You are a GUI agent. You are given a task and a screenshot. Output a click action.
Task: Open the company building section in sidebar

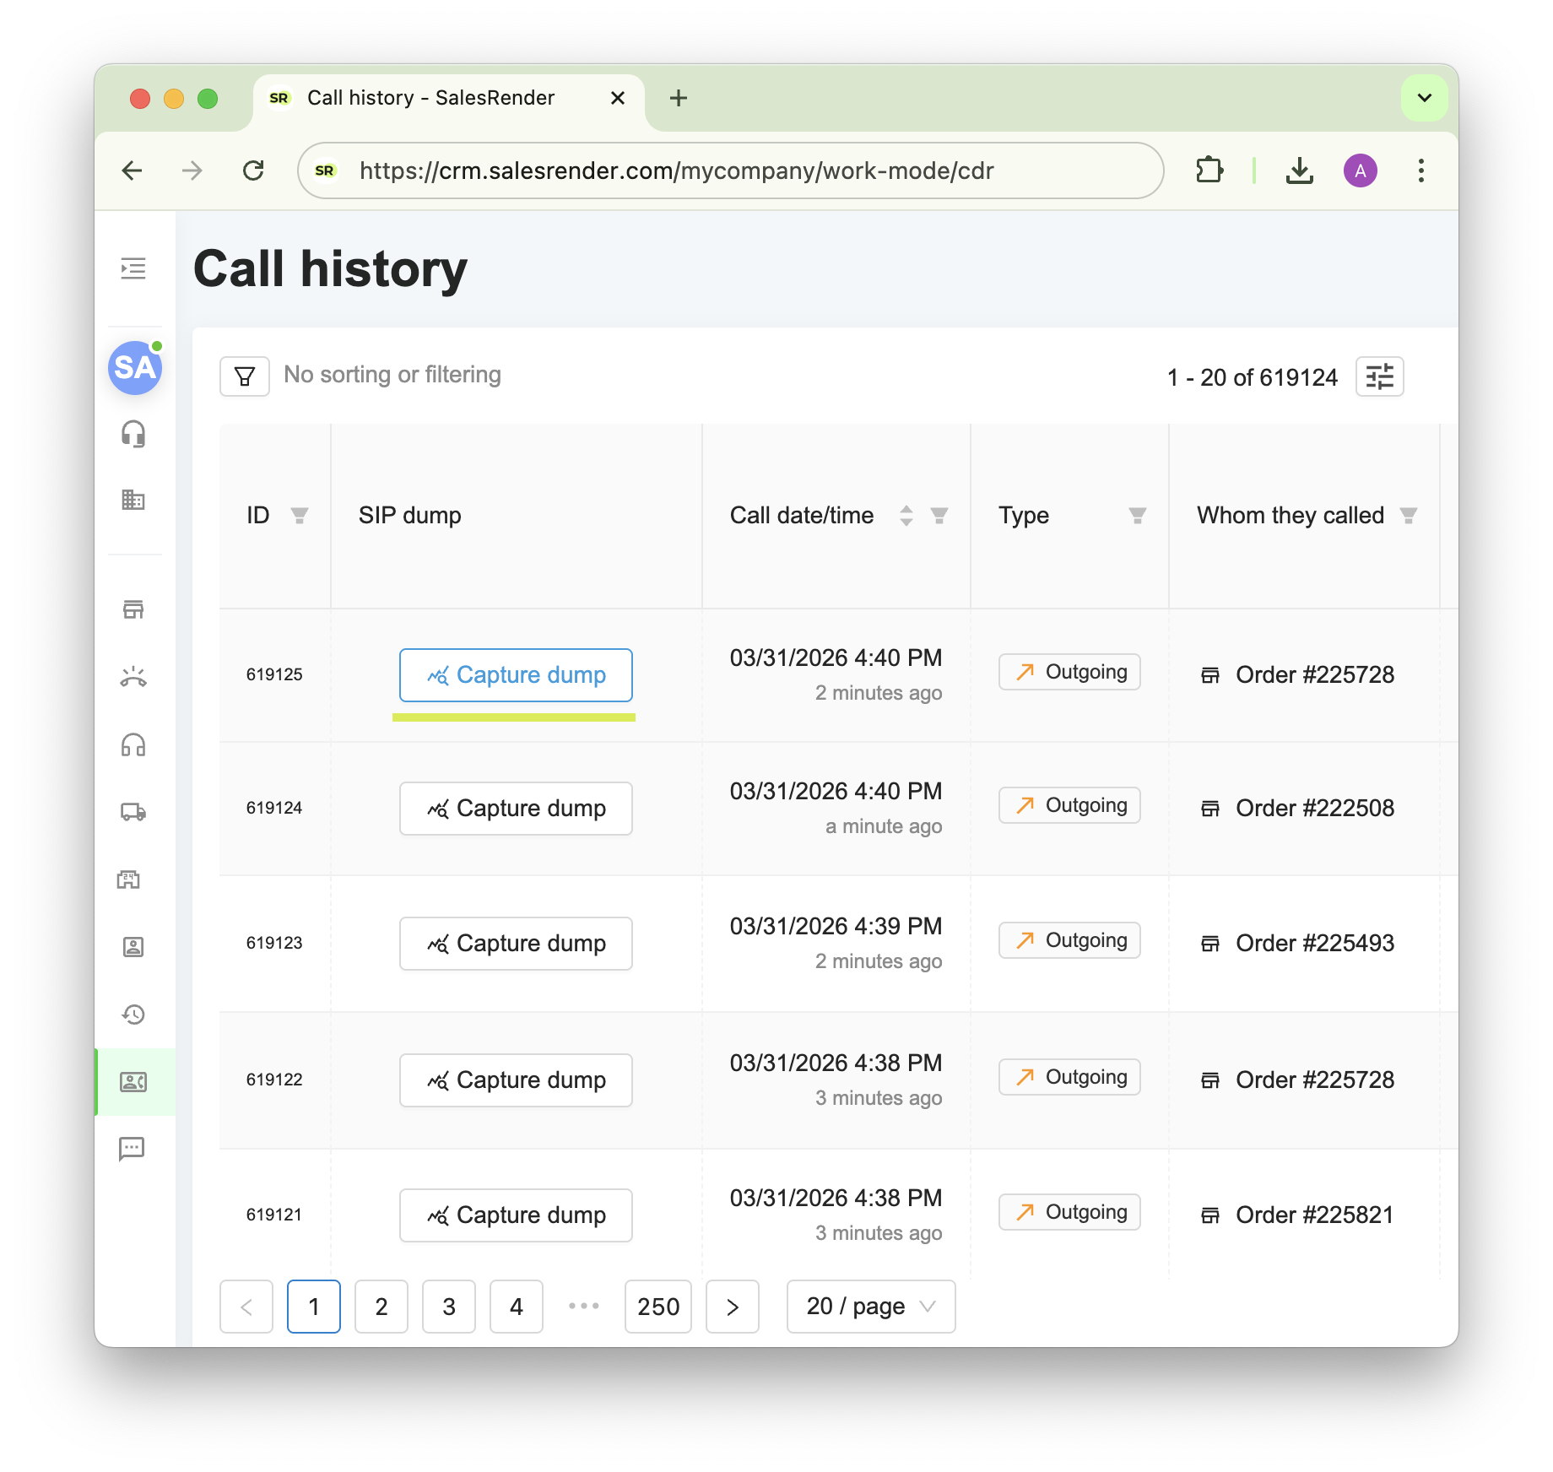(x=133, y=500)
